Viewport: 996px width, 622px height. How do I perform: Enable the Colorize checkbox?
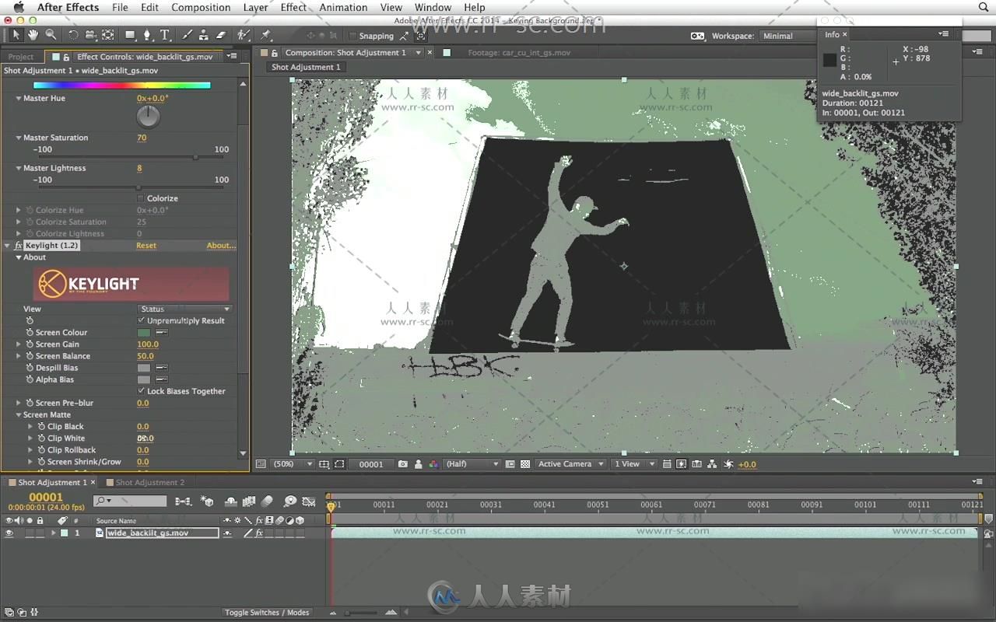(141, 198)
